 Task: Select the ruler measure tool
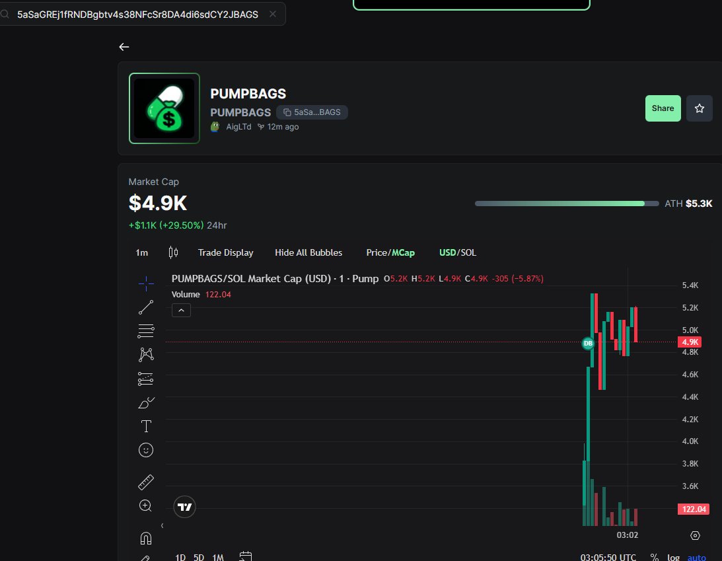click(146, 482)
